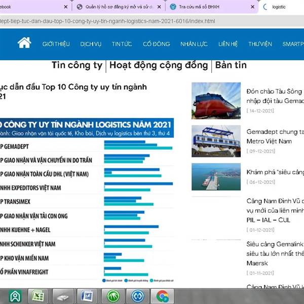Open the Đón chào Tàu Sông article
The width and height of the screenshot is (304, 304).
point(275,96)
